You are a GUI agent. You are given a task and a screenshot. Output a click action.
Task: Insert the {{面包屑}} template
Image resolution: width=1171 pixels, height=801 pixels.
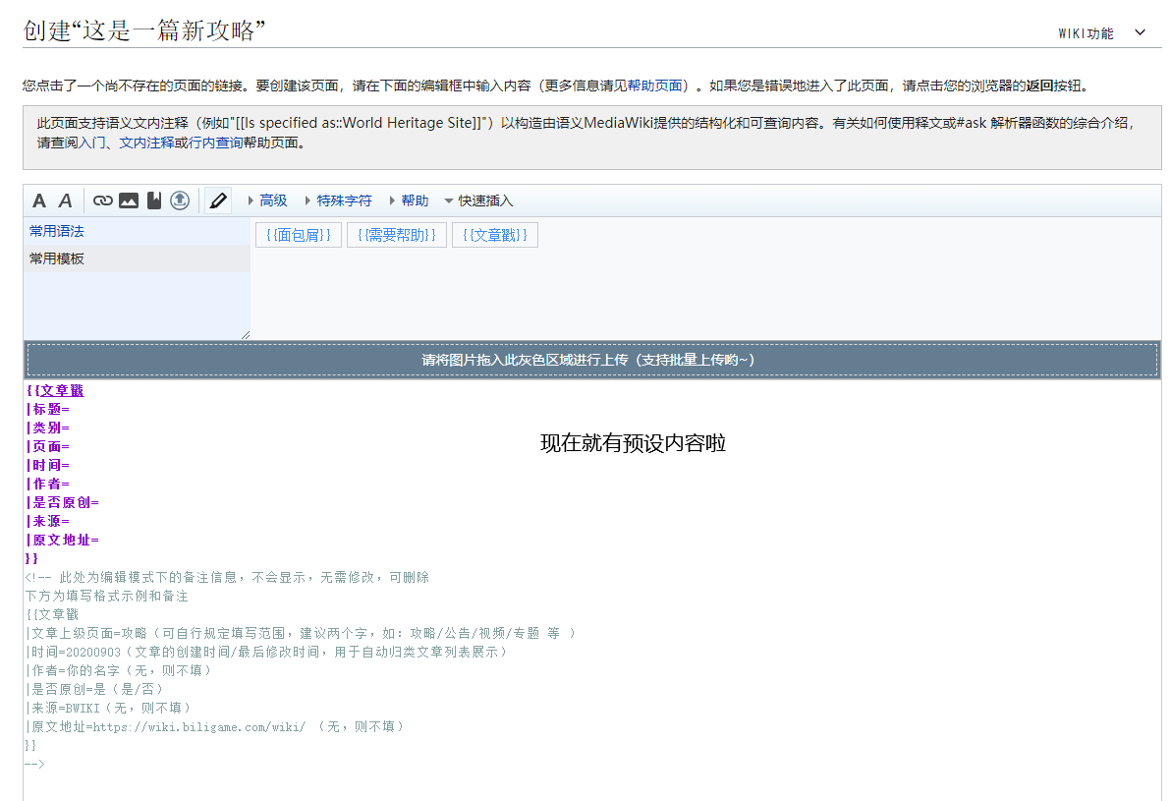299,235
